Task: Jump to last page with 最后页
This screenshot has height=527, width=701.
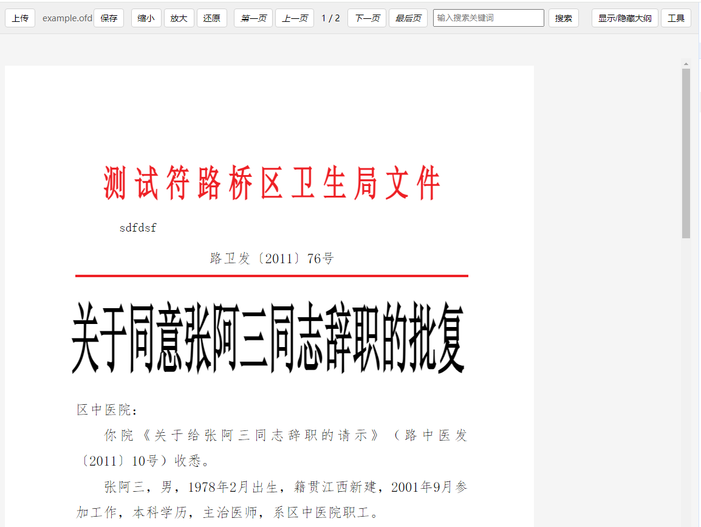Action: click(408, 18)
